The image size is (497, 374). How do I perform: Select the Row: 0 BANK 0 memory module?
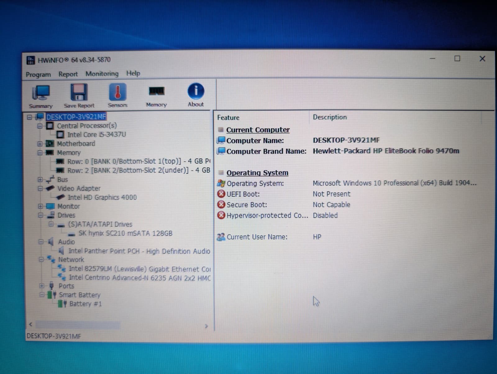(139, 161)
